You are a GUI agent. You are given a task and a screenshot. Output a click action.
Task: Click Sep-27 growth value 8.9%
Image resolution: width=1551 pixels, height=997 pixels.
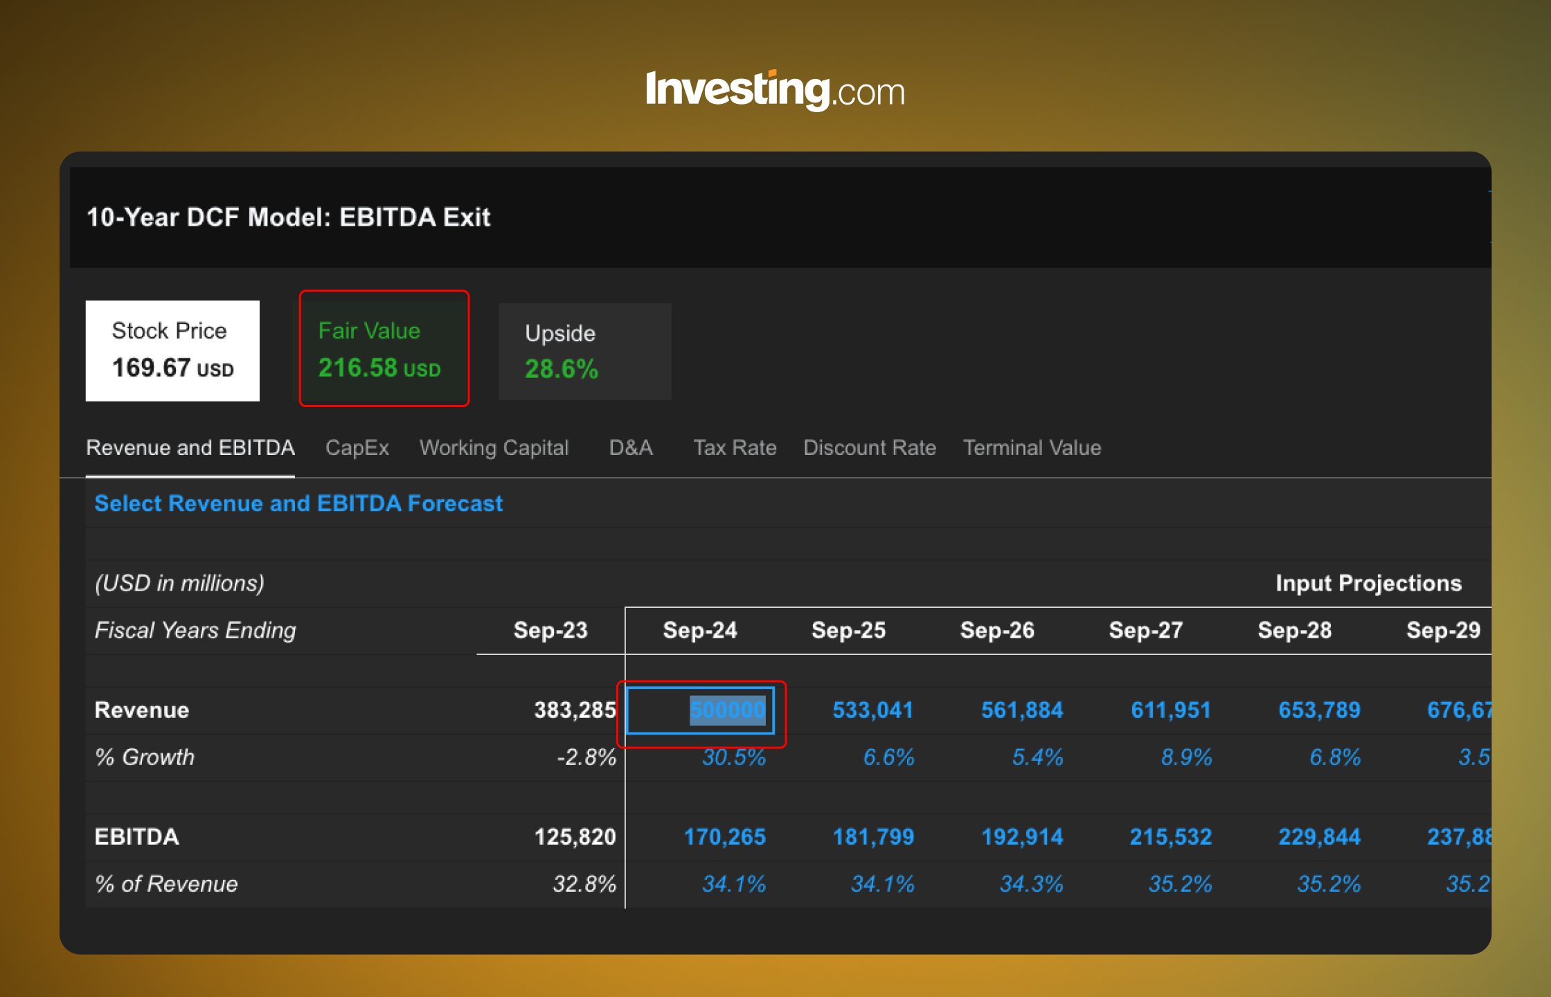click(1186, 757)
